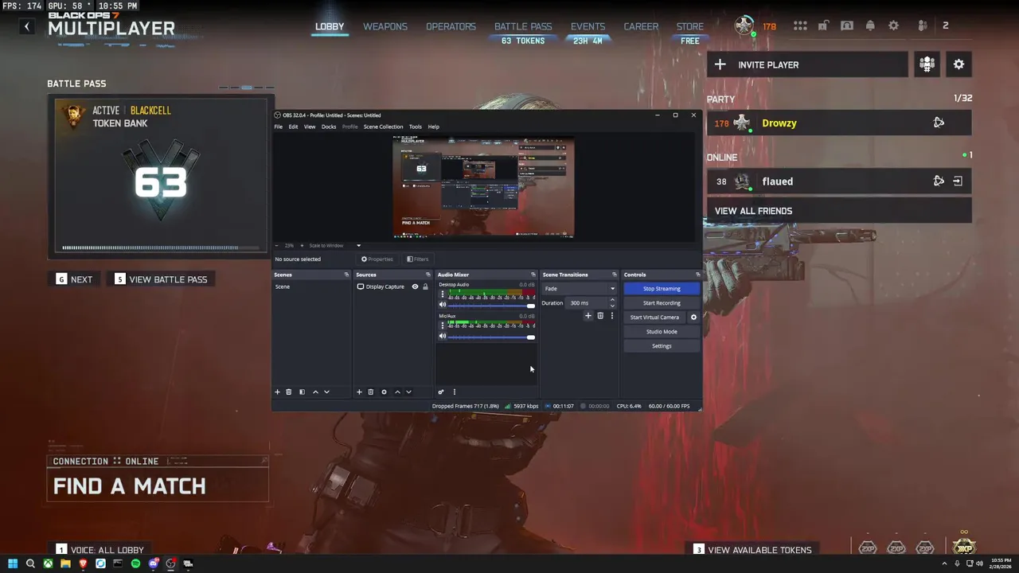Toggle Display Capture visibility eye
Image resolution: width=1019 pixels, height=573 pixels.
(x=415, y=286)
